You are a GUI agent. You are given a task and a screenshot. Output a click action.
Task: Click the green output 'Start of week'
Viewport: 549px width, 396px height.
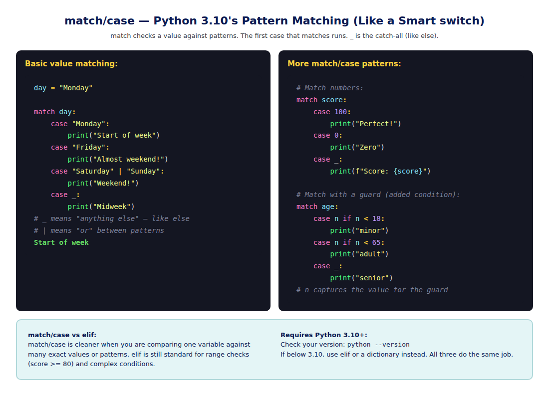(61, 242)
